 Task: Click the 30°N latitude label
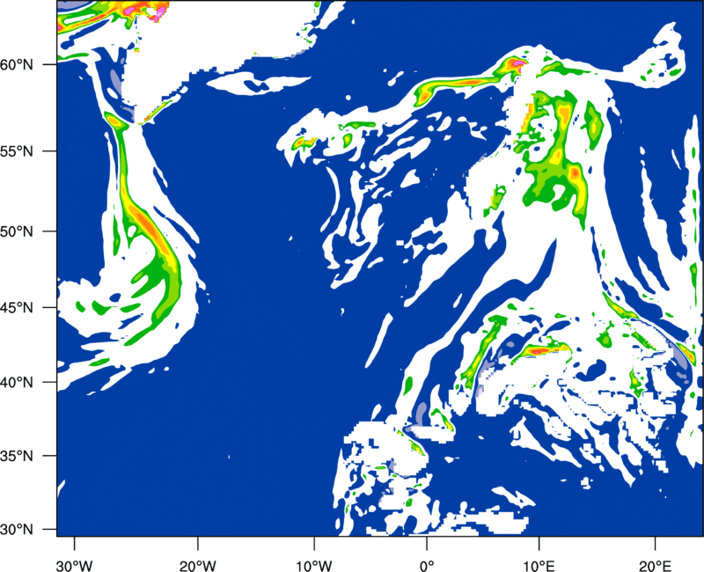(x=17, y=530)
